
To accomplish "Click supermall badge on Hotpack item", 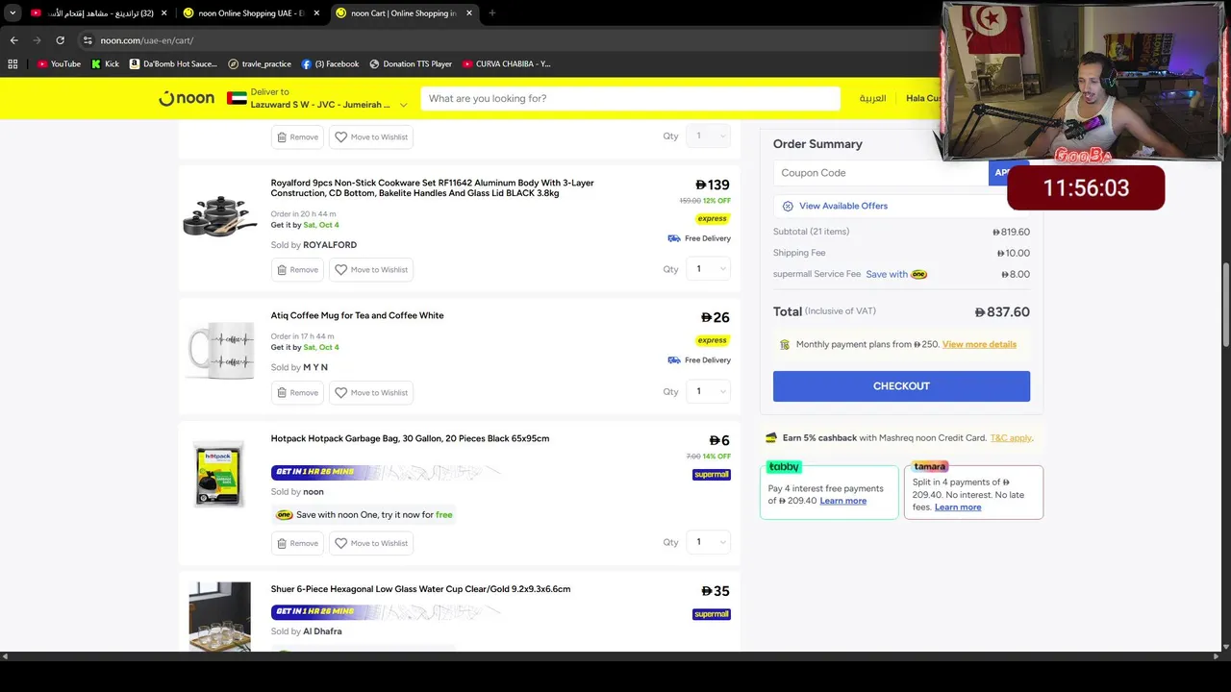I will pos(712,475).
